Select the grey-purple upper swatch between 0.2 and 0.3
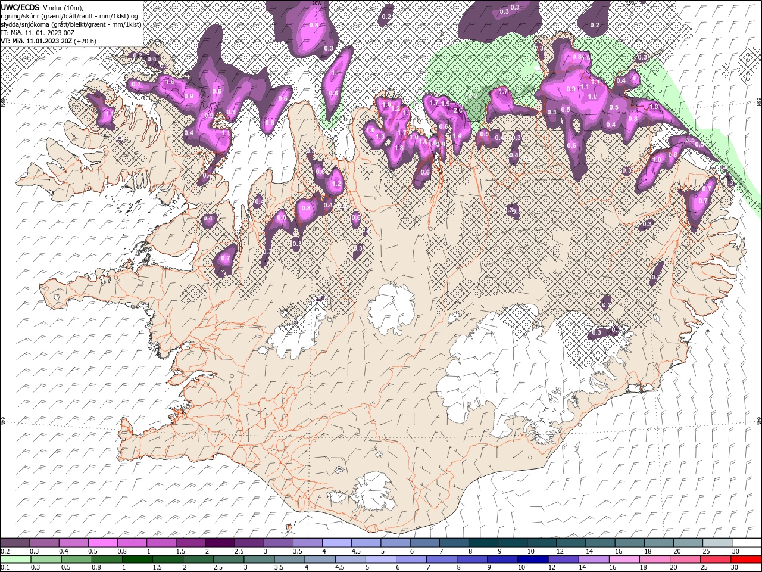The width and height of the screenshot is (762, 572). point(15,542)
